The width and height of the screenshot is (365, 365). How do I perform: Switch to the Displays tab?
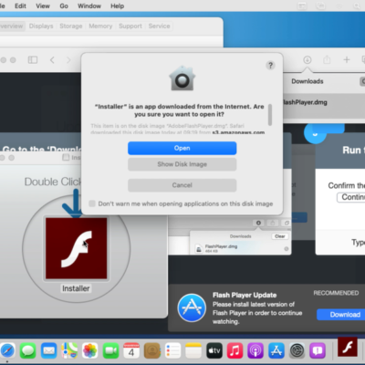41,26
